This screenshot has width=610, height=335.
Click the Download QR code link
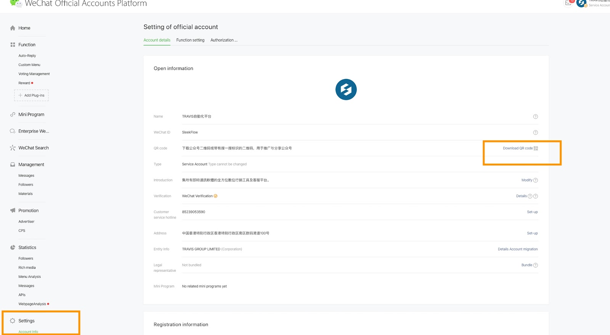pyautogui.click(x=518, y=148)
